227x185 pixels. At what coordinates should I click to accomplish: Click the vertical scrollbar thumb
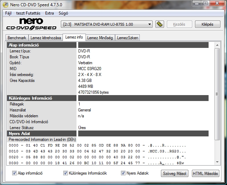pyautogui.click(x=217, y=94)
